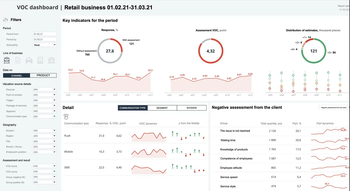Toggle Data on to CHANNEL
Screen dimensions: 350x191
(x=16, y=75)
